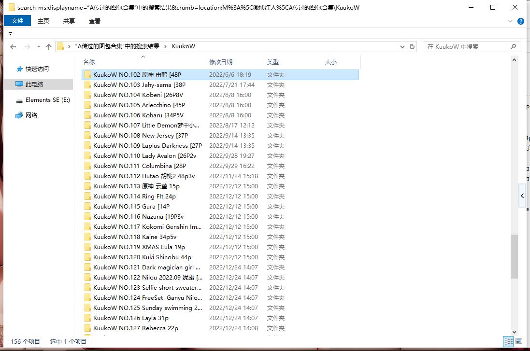Expand the ribbon with the chevron
This screenshot has width=530, height=351.
coord(510,21)
